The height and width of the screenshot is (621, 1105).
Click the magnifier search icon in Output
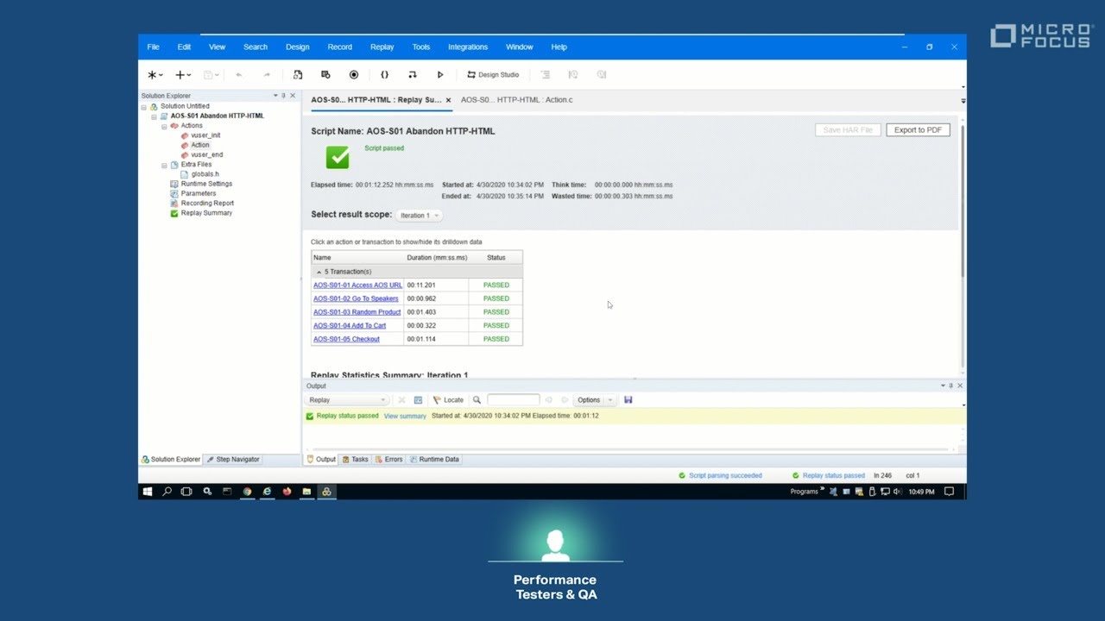point(477,400)
